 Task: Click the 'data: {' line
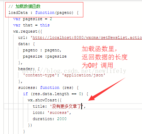click(x=26, y=44)
